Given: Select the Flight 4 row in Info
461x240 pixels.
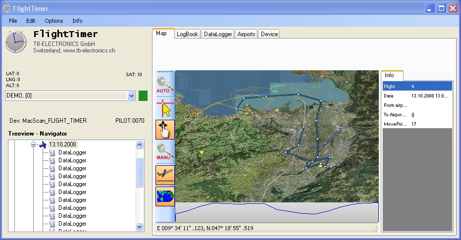Looking at the screenshot, I should click(x=417, y=87).
